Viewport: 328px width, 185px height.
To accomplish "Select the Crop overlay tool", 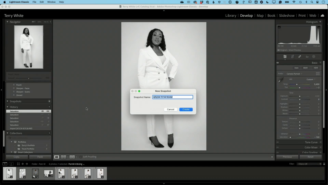I will (x=292, y=57).
